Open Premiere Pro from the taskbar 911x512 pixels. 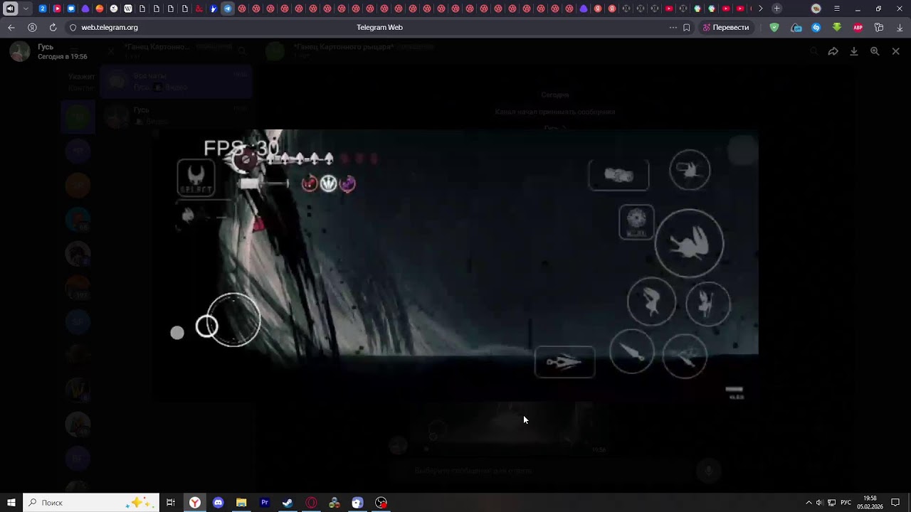click(x=264, y=503)
